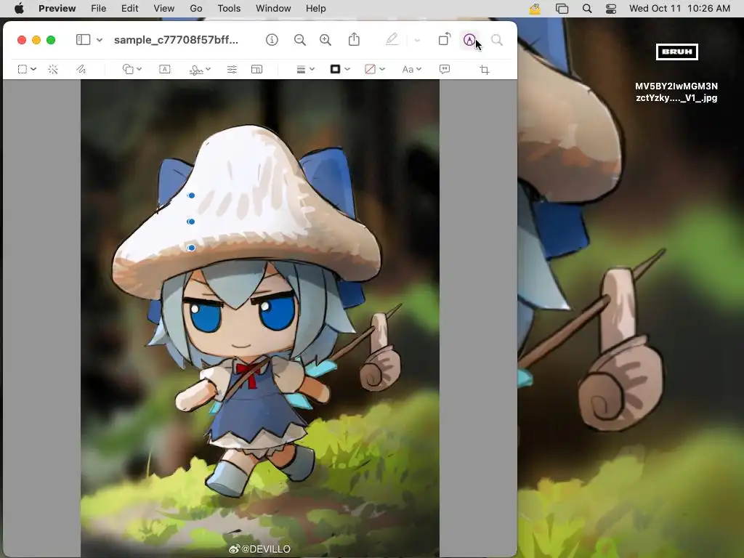Open the View menu
Screen dimensions: 744x558
coord(163,8)
